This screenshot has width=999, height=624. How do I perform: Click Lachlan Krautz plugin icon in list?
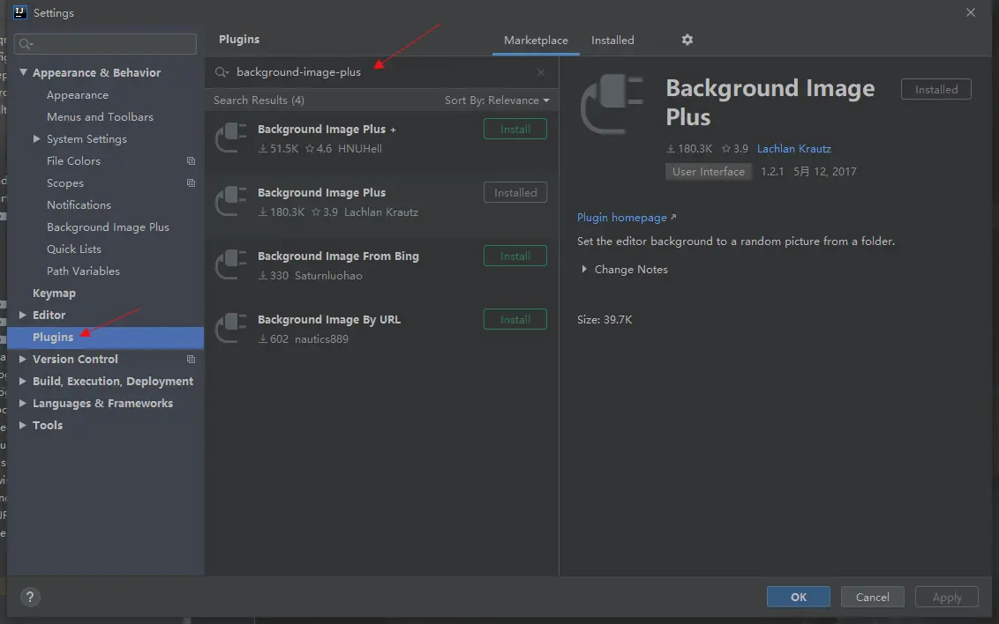[231, 202]
